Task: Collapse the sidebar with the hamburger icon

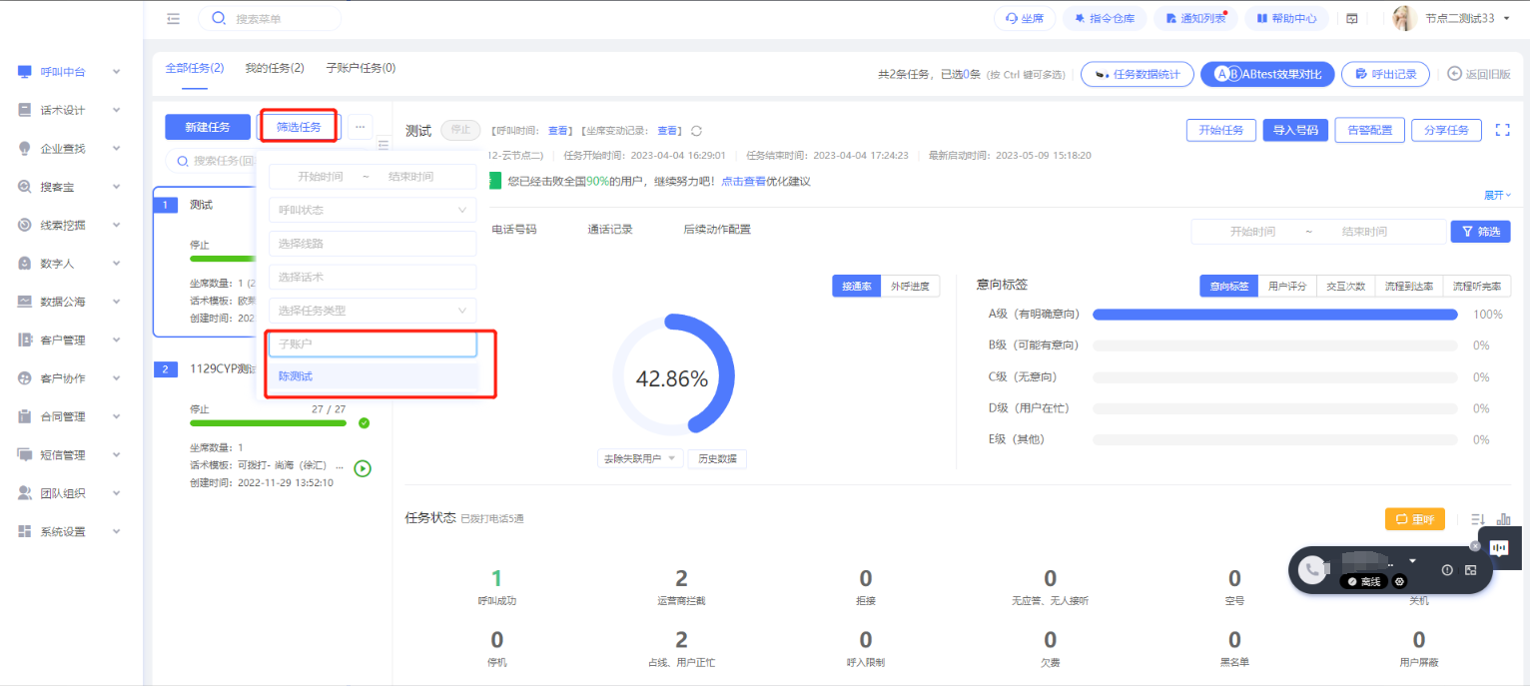Action: click(174, 18)
